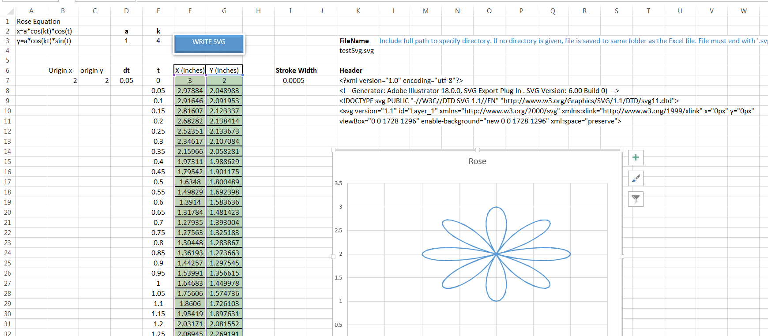Image resolution: width=768 pixels, height=336 pixels.
Task: Click the 'X (inches)' header cell
Action: pos(190,71)
